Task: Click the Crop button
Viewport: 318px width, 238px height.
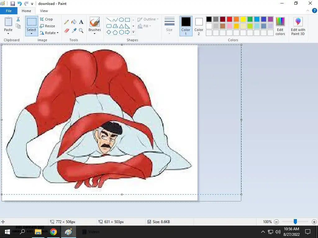Action: 47,19
